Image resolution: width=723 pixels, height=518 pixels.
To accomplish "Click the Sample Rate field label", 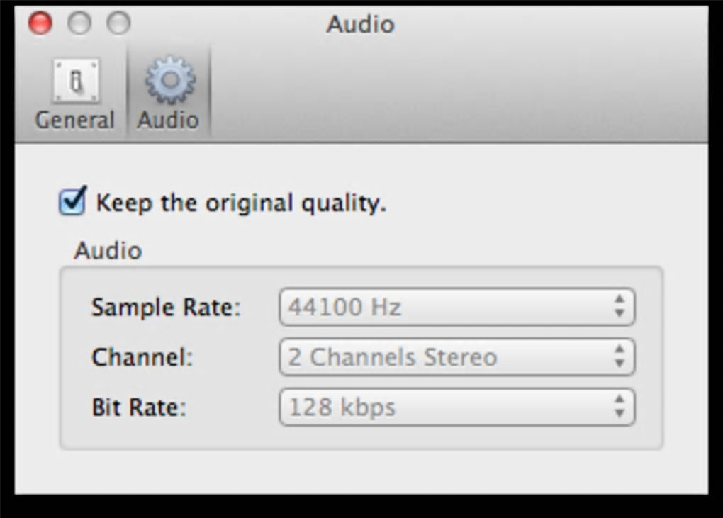I will [166, 308].
